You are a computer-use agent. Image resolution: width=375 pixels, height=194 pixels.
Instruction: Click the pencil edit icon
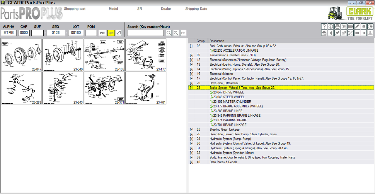tap(357, 27)
